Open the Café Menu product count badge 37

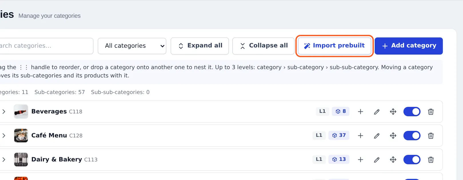tap(339, 135)
